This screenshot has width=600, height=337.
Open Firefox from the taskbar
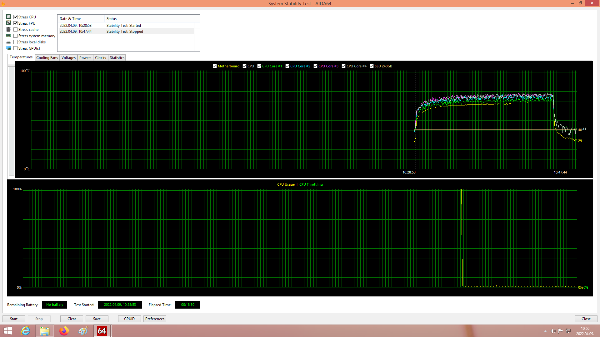[64, 331]
